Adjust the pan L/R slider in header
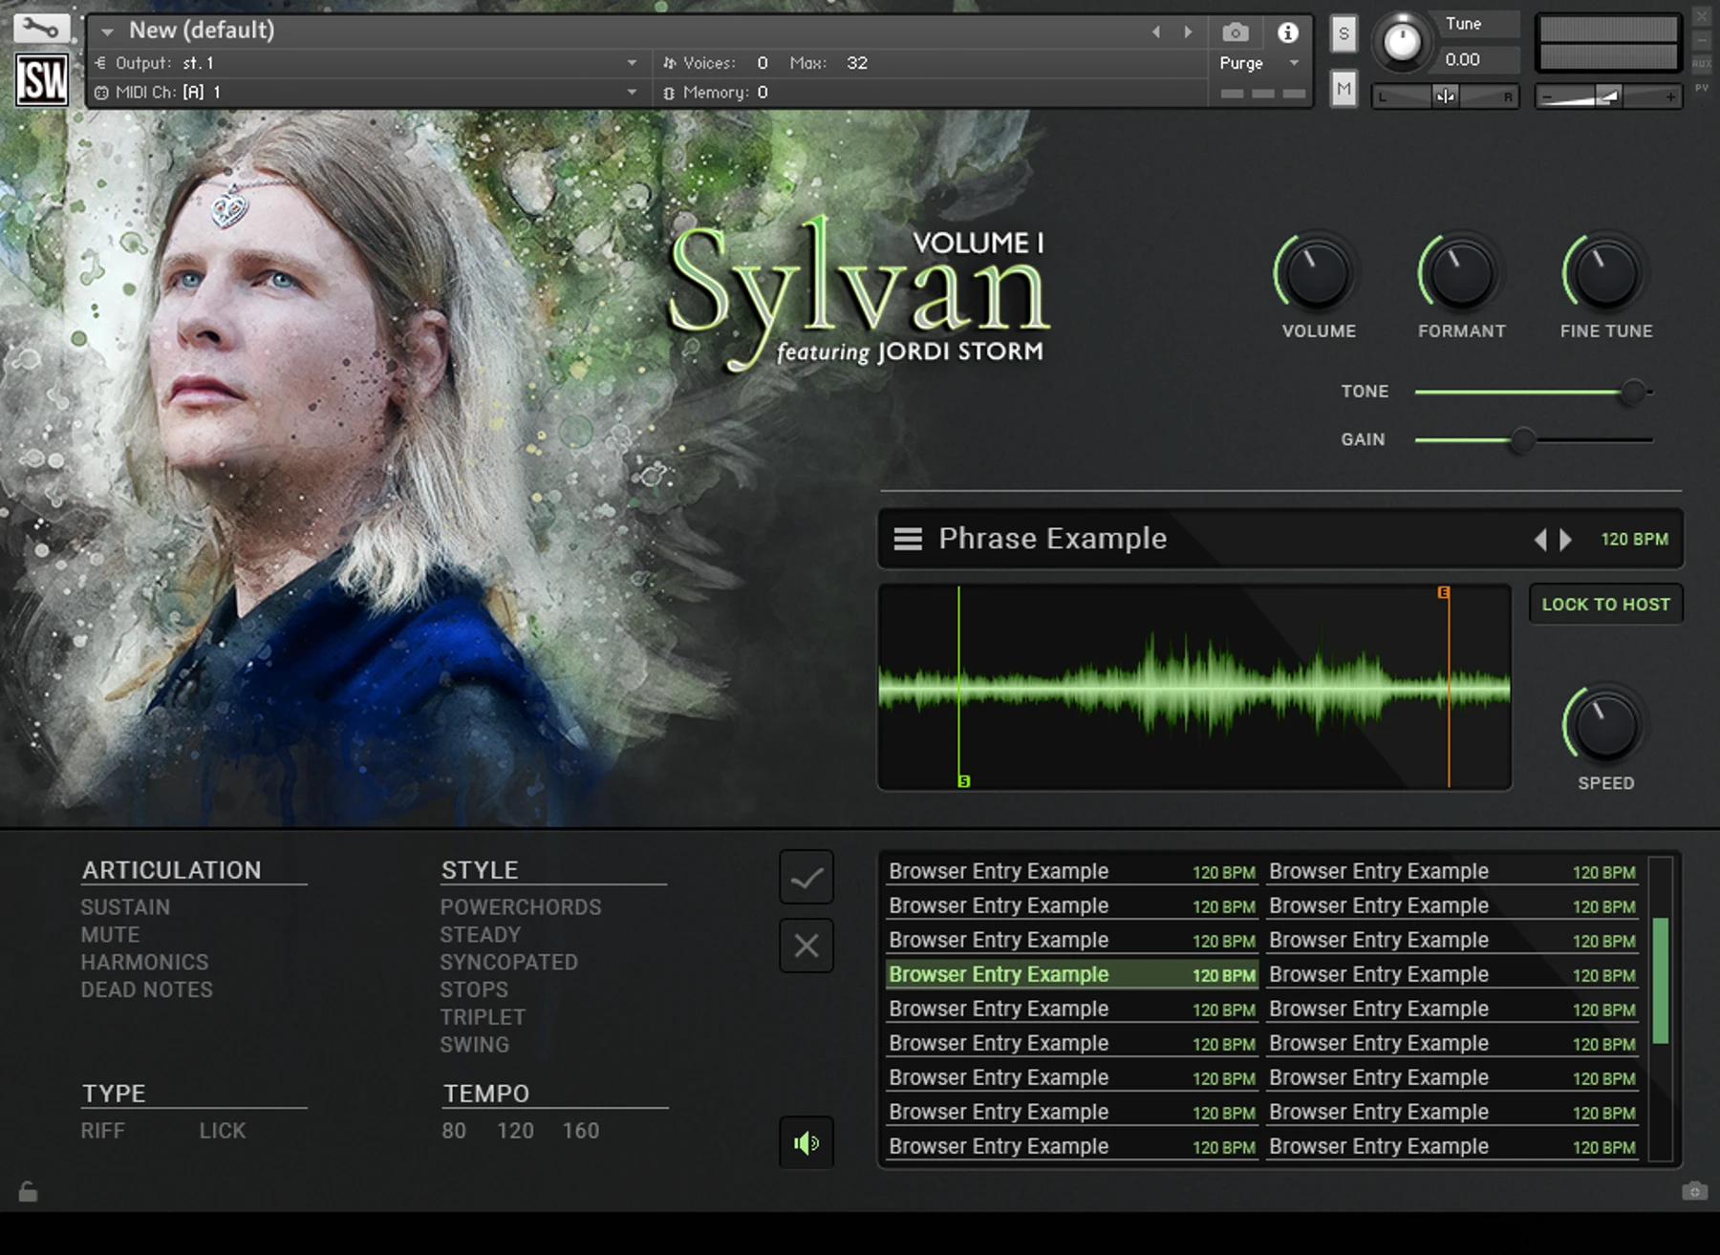 pyautogui.click(x=1445, y=96)
